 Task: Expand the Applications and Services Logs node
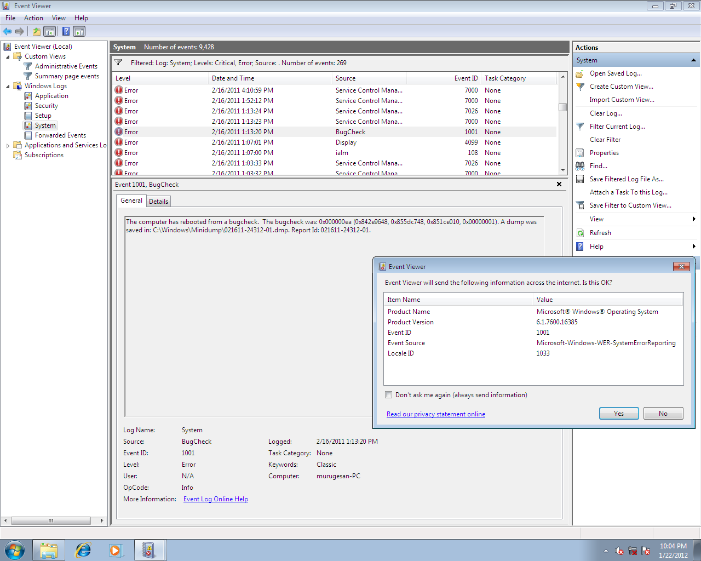[8, 145]
